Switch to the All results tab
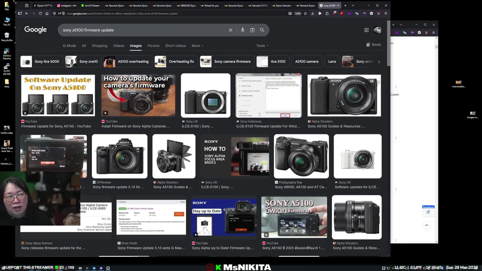 click(x=84, y=46)
